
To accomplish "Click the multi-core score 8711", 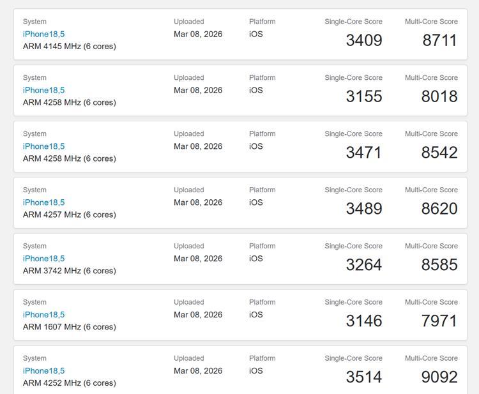I will [x=439, y=40].
